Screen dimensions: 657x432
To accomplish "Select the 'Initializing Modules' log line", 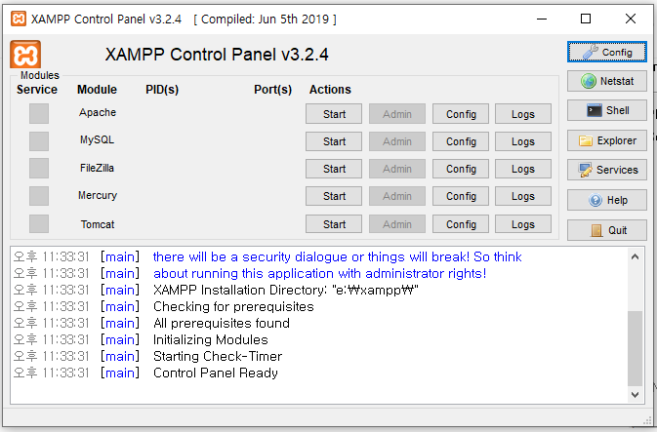I will click(x=141, y=339).
